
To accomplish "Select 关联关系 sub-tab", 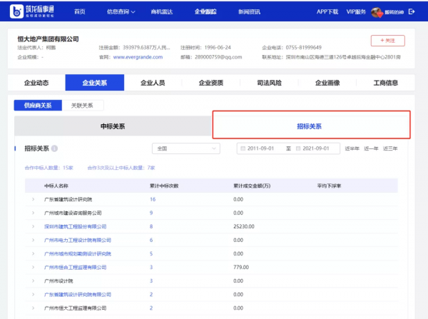I will [x=82, y=106].
